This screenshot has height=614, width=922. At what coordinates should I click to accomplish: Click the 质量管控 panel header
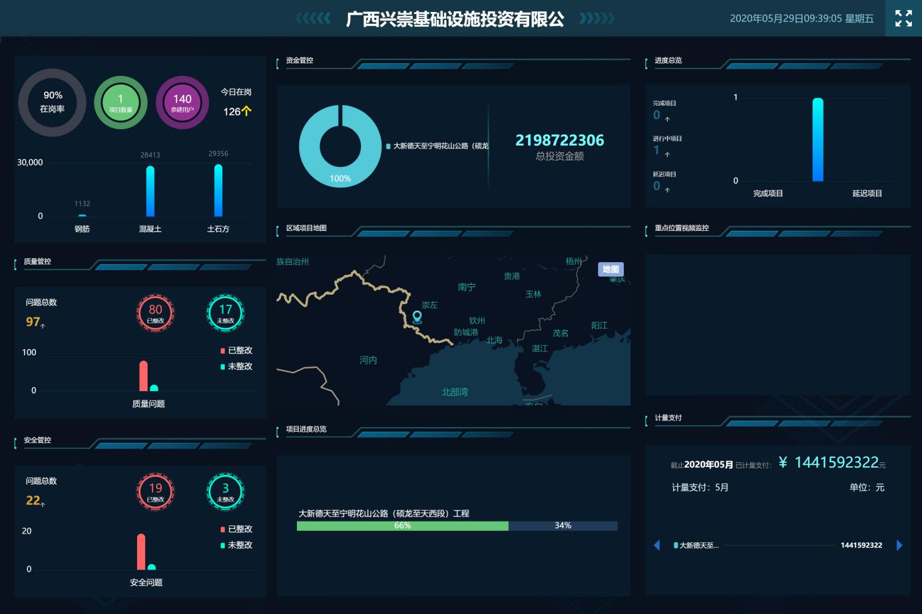(x=37, y=261)
